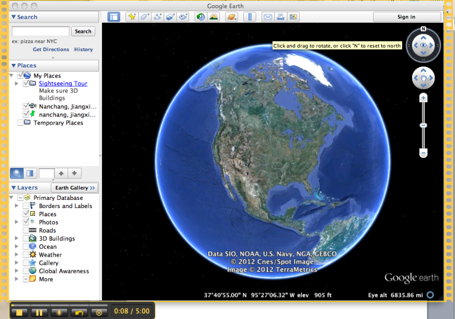Click the Sign in button

[406, 17]
